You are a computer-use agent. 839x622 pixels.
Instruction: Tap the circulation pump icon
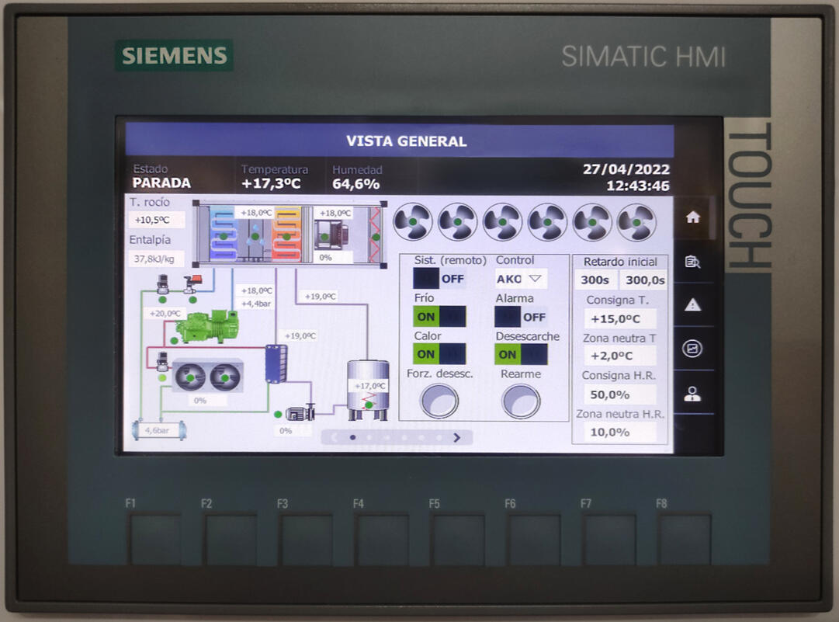pyautogui.click(x=299, y=412)
